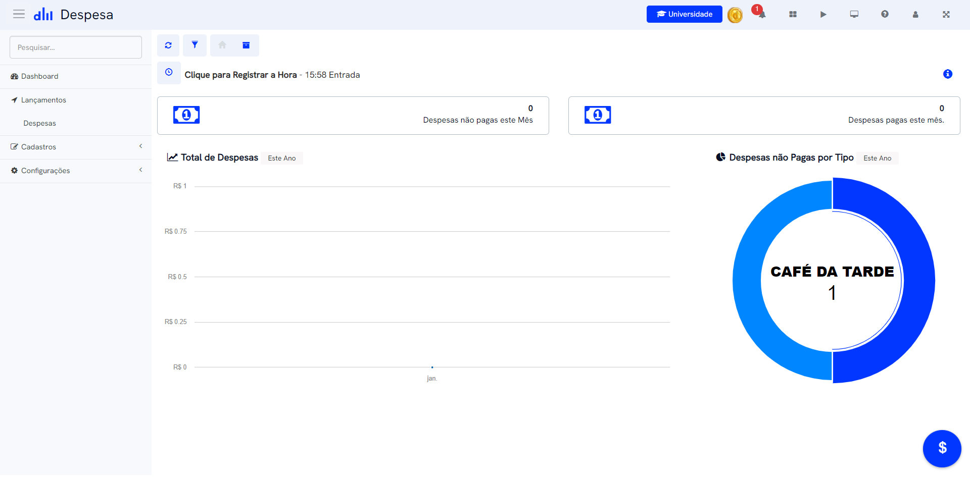Click the line chart icon near Total de Despesas
970x477 pixels.
tap(172, 157)
